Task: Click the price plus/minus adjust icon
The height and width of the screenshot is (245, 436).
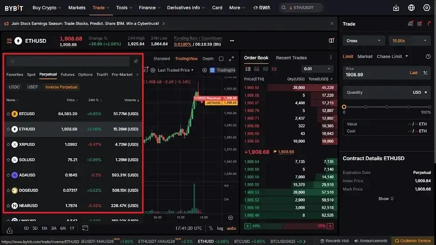Action: click(425, 72)
